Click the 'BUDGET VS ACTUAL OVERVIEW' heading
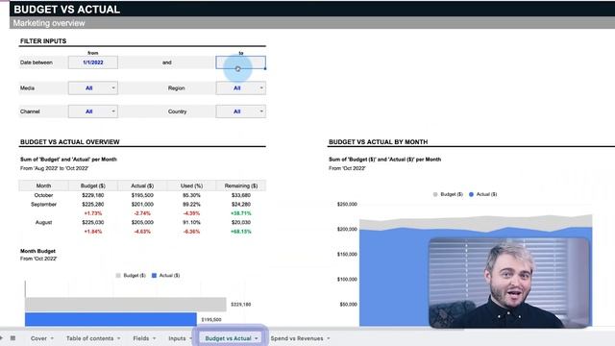The height and width of the screenshot is (346, 615). pyautogui.click(x=70, y=142)
